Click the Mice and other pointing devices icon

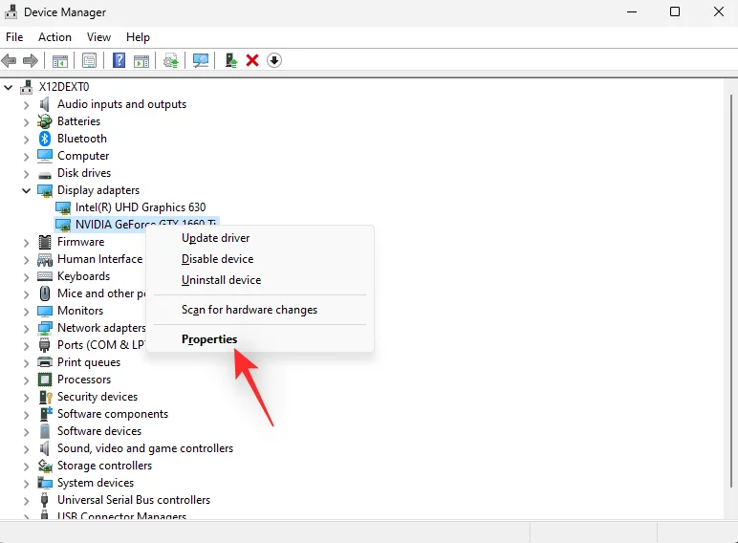coord(45,293)
